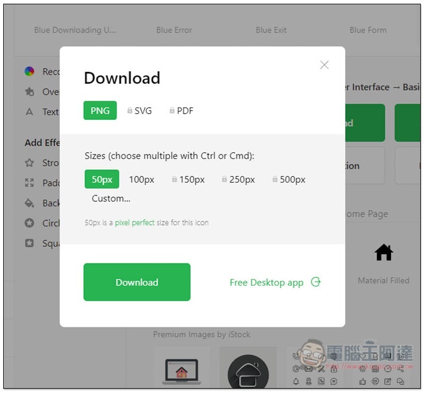Click the Circle effect icon
Image resolution: width=424 pixels, height=393 pixels.
(29, 223)
